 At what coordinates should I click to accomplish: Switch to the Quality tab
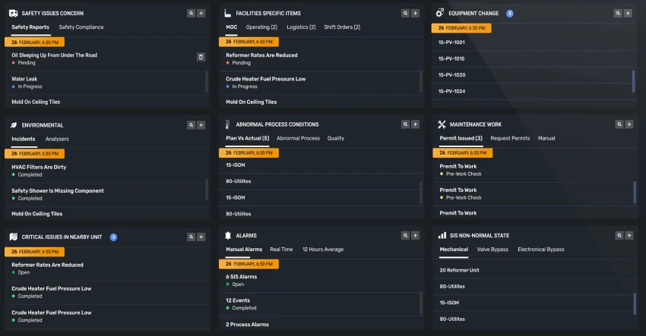336,138
